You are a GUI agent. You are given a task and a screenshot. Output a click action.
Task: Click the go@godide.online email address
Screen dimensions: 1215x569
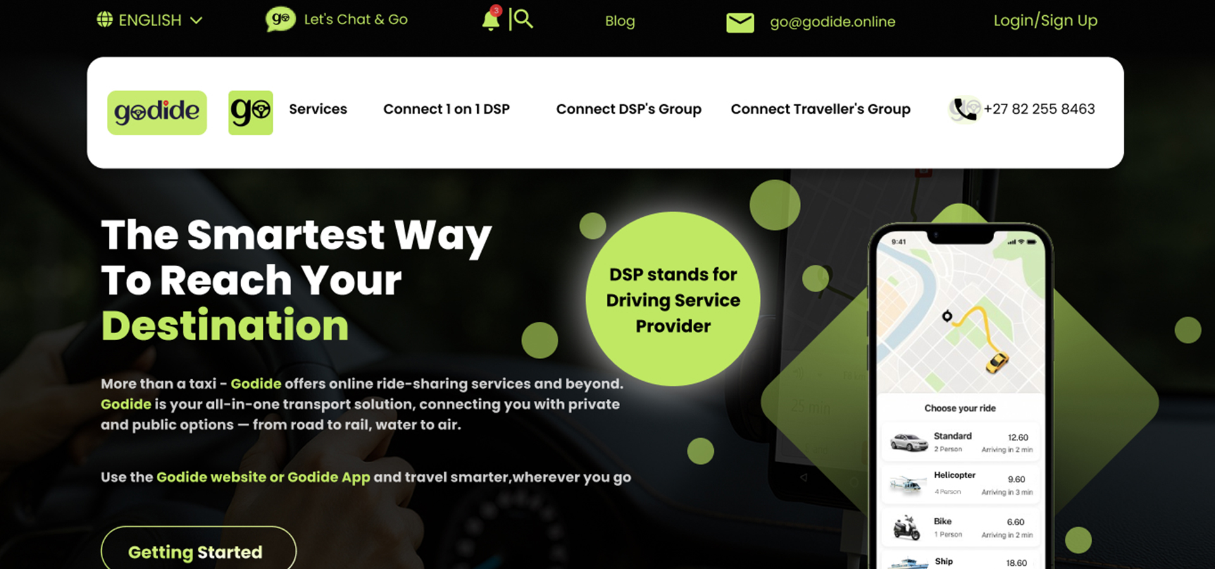832,21
